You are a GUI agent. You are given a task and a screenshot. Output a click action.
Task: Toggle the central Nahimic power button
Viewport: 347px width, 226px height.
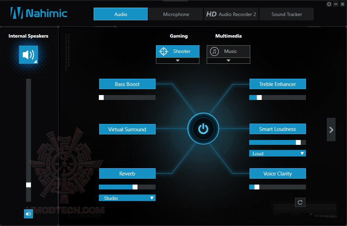pos(203,128)
